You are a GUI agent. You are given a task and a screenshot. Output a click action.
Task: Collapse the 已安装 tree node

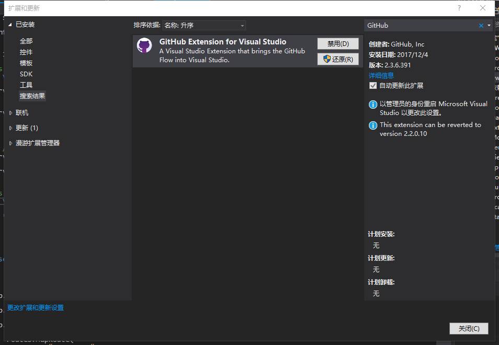[x=10, y=25]
